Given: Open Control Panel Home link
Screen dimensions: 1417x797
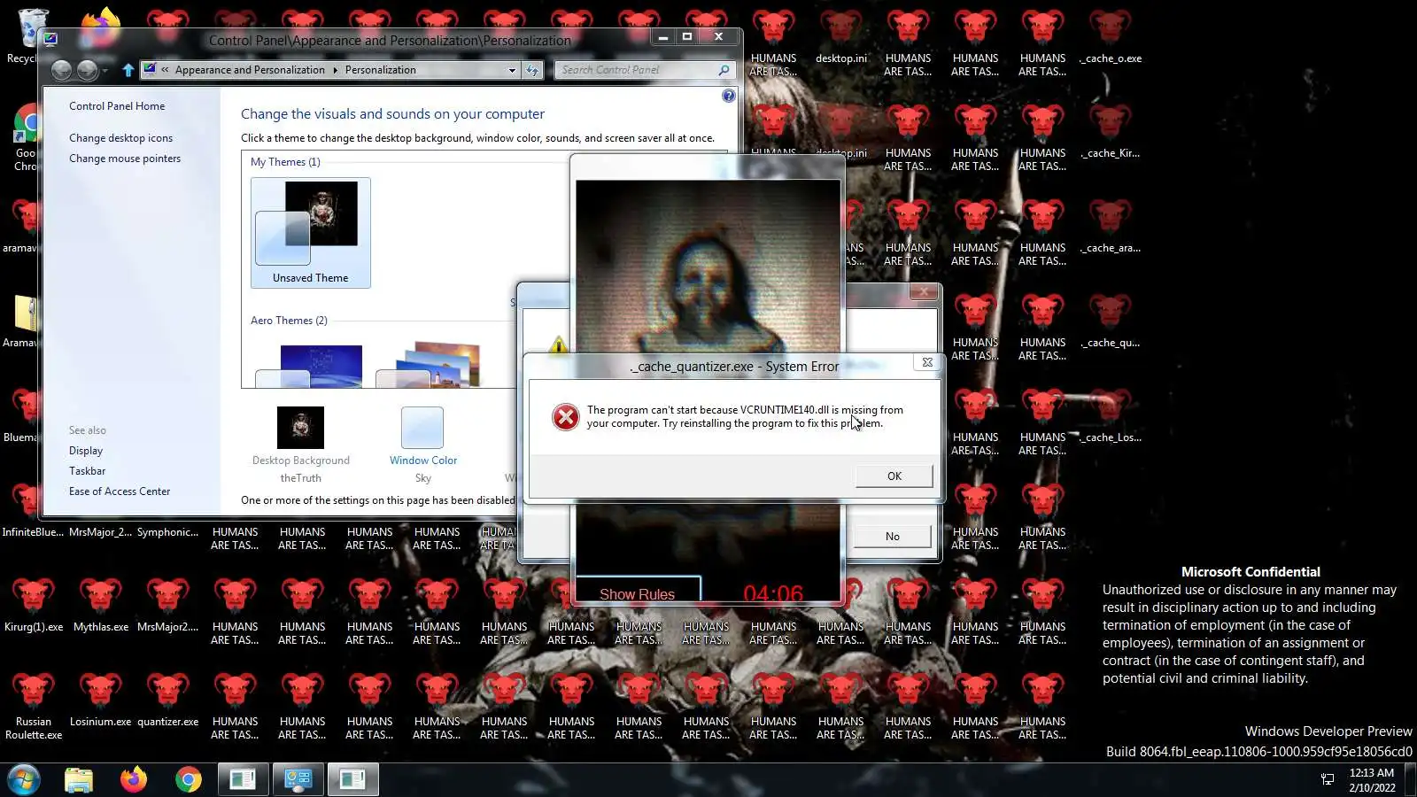Looking at the screenshot, I should coord(117,106).
